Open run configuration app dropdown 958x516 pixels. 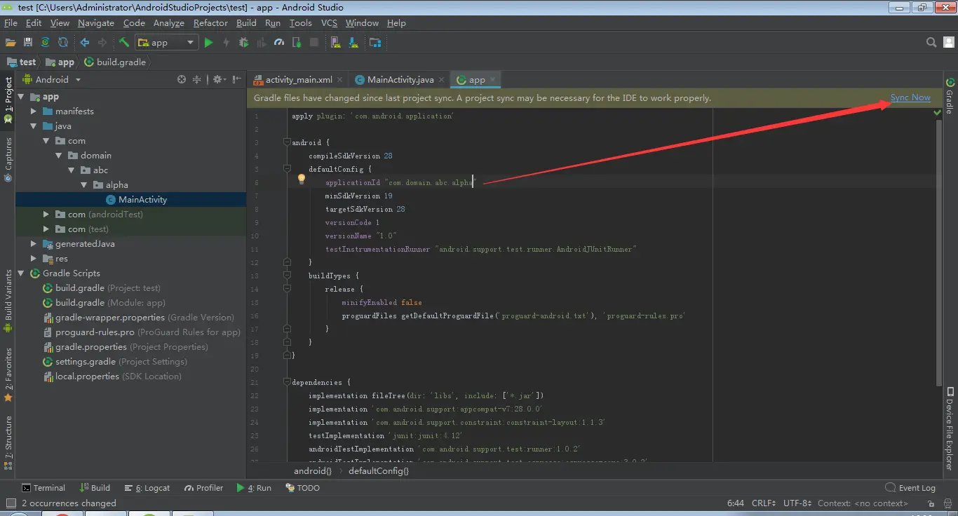(167, 43)
